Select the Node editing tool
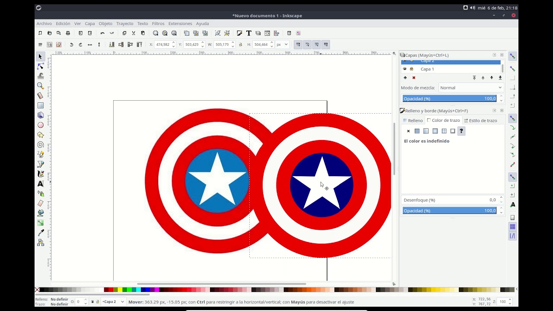Image resolution: width=553 pixels, height=311 pixels. point(41,67)
